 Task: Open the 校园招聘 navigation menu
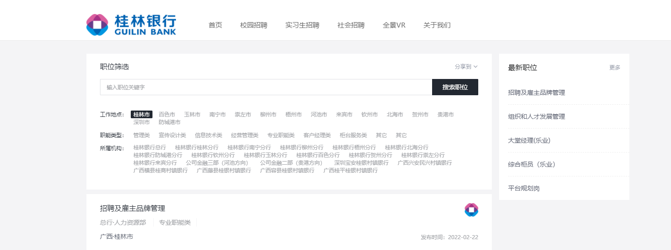(253, 25)
